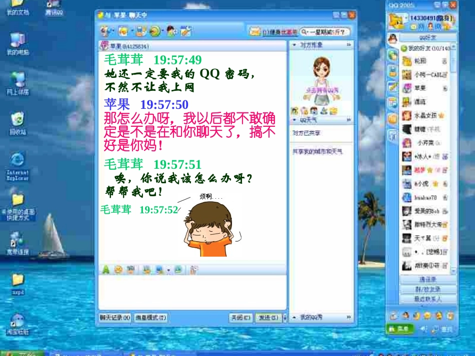
Task: Click the 聊天记录 chat history button
Action: (x=115, y=318)
